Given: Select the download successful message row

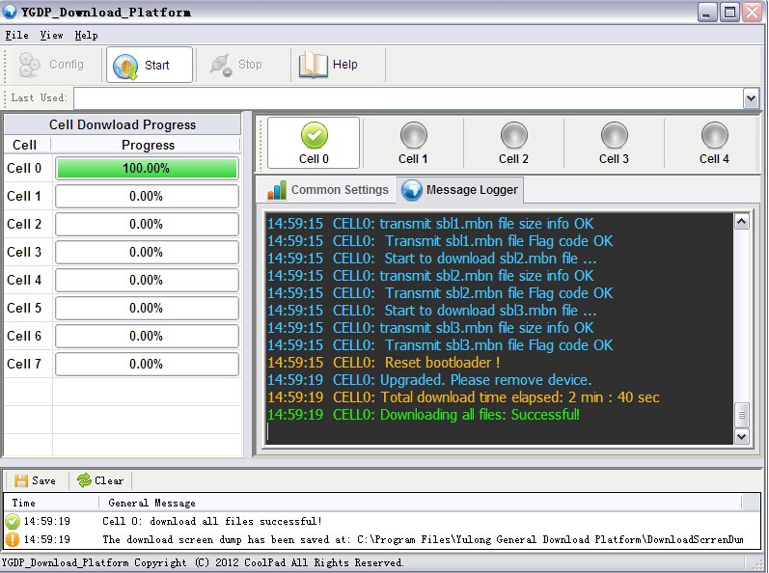Looking at the screenshot, I should (212, 521).
